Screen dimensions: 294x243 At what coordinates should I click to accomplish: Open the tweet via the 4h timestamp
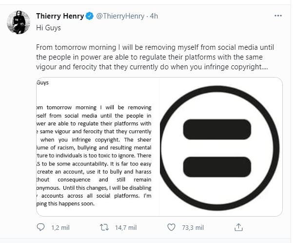click(x=155, y=17)
